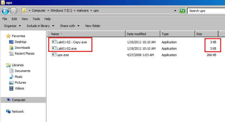Open the Tools menu

[x=36, y=19]
